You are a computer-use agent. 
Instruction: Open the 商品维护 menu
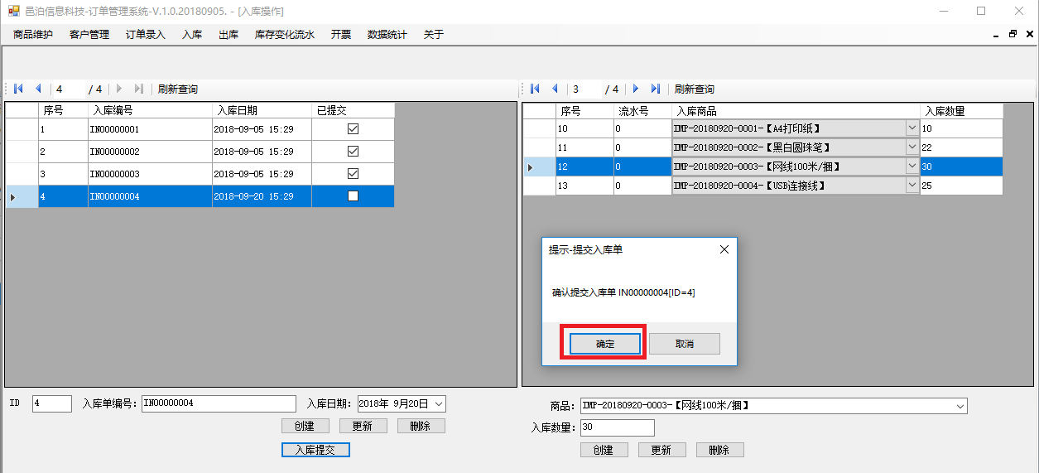(x=33, y=35)
